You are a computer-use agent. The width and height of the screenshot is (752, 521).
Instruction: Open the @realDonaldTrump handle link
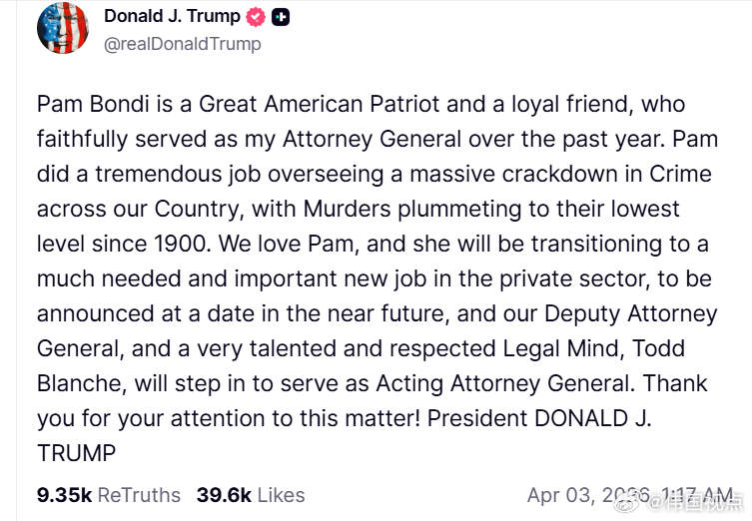click(183, 44)
